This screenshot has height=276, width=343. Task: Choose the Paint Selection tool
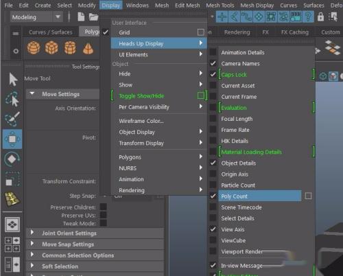12,119
